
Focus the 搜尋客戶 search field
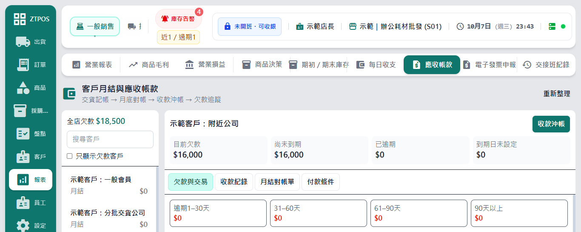[110, 139]
